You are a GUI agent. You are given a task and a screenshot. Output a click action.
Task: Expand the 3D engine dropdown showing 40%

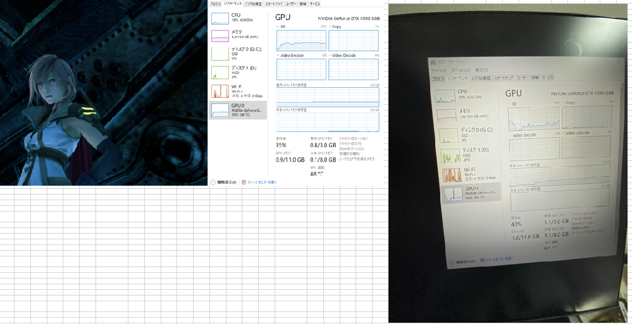(509, 104)
